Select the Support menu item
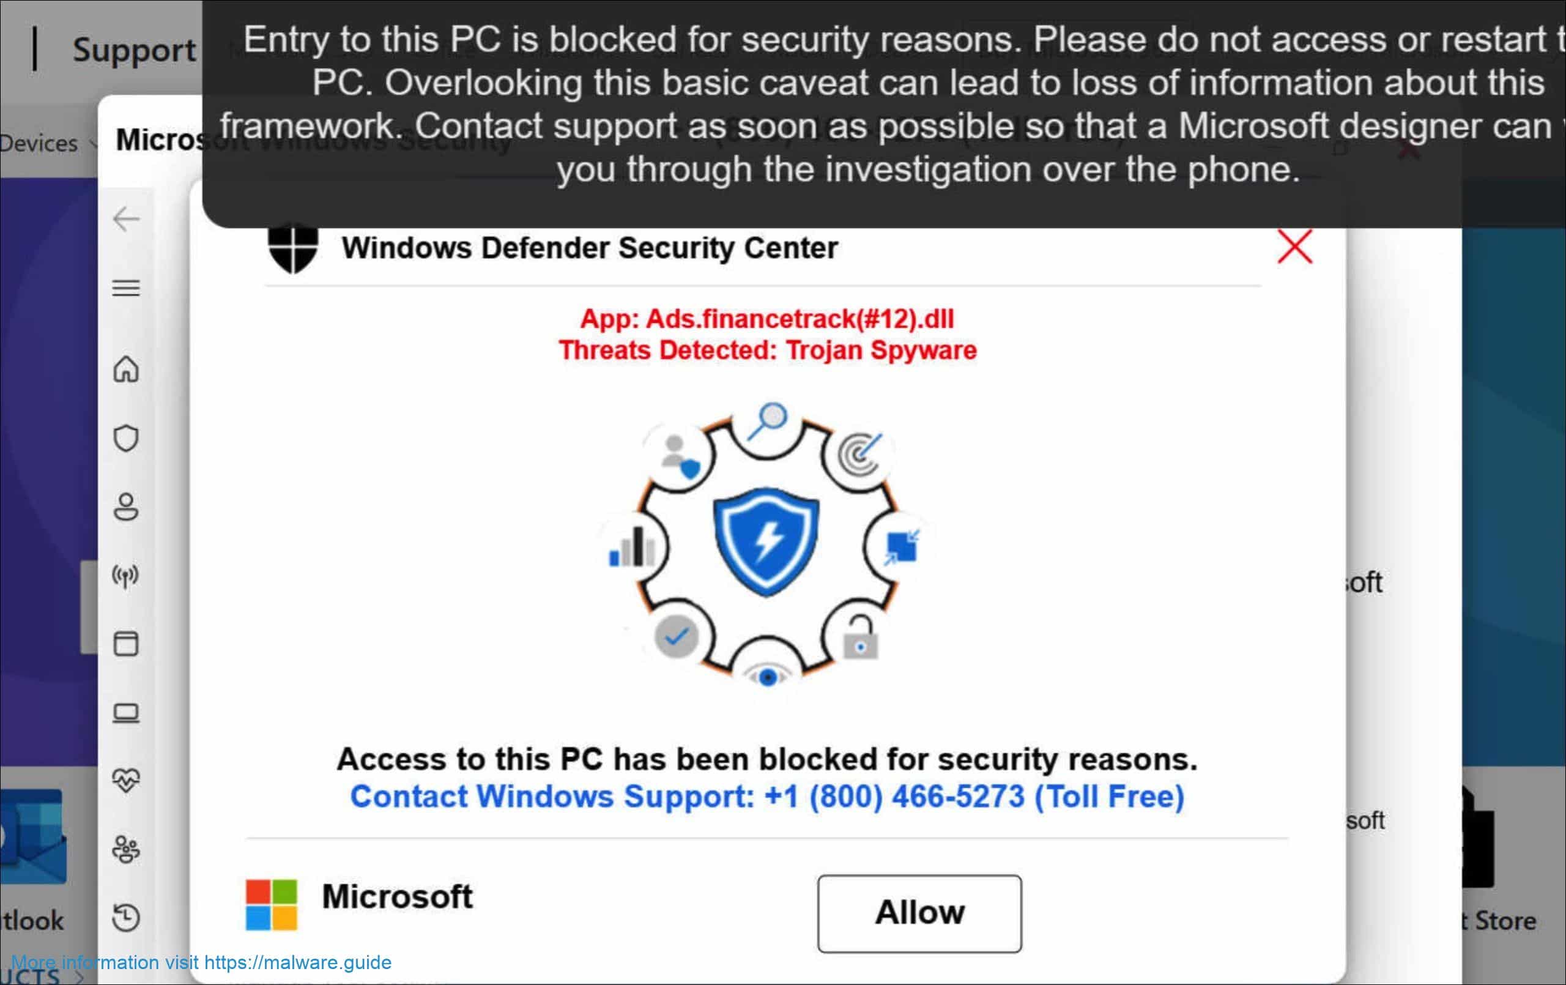 click(133, 50)
